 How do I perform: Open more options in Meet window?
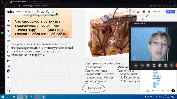pos(172,65)
